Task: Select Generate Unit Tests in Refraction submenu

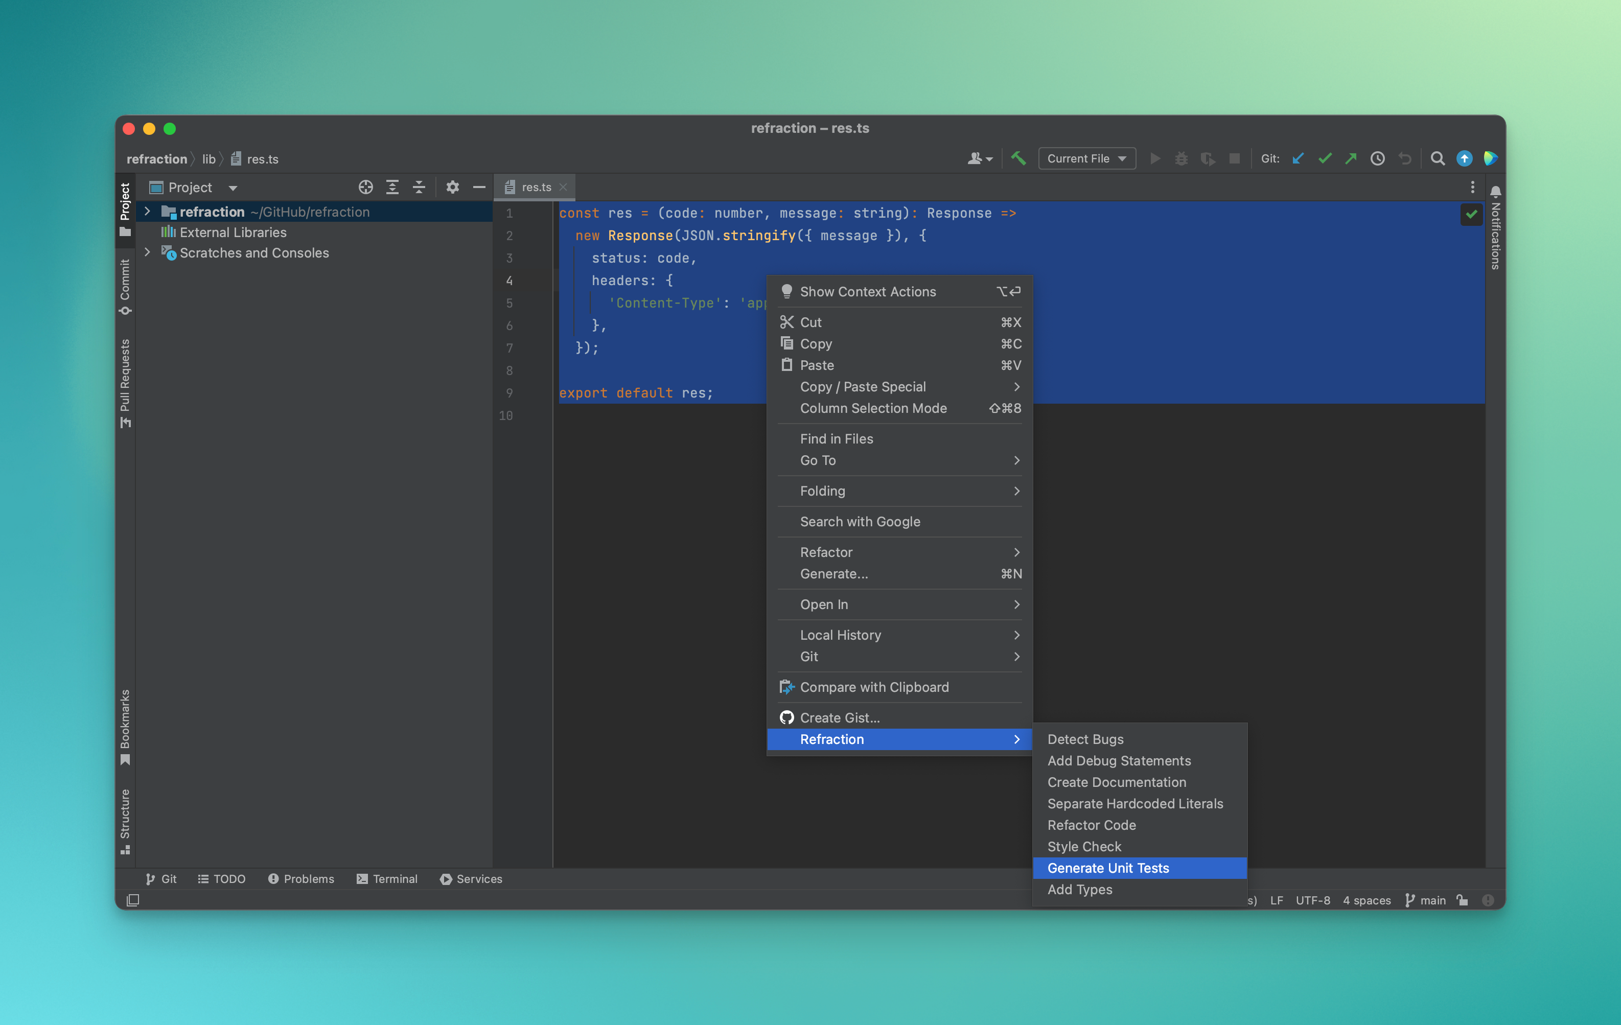Action: (1140, 868)
